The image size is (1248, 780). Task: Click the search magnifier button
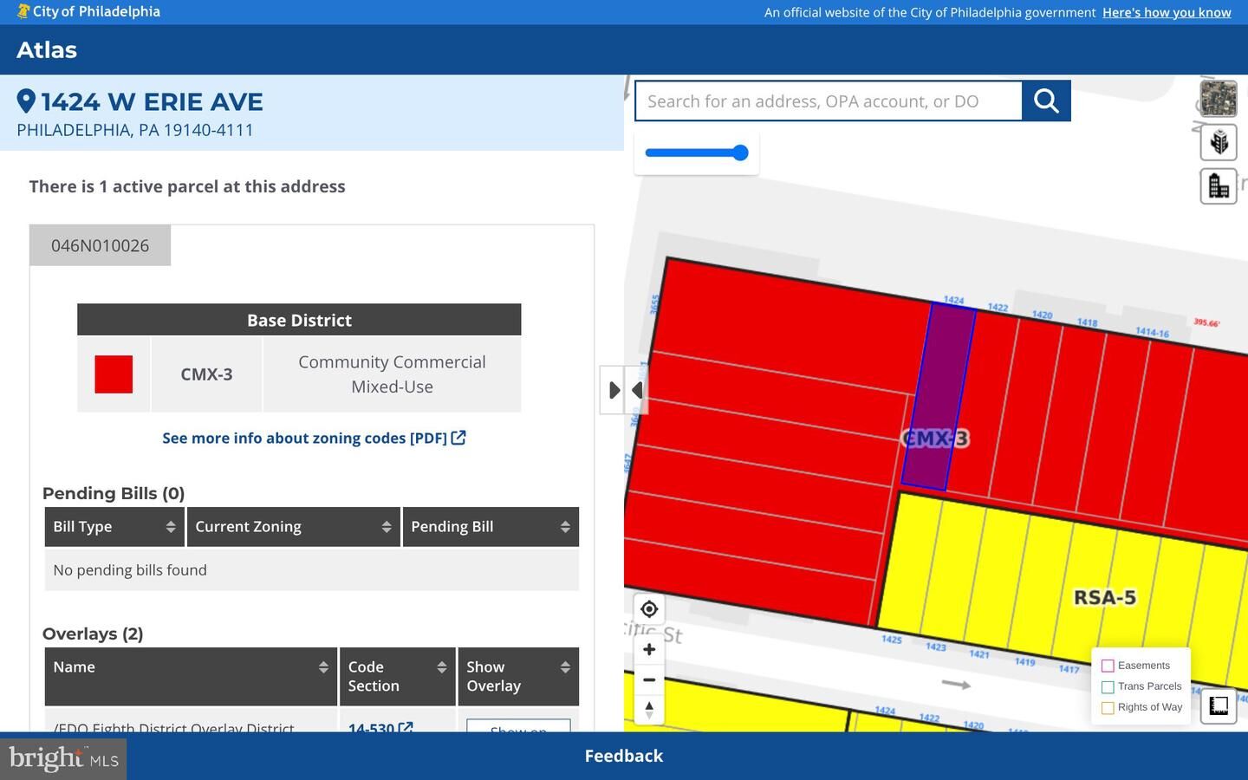(x=1046, y=101)
